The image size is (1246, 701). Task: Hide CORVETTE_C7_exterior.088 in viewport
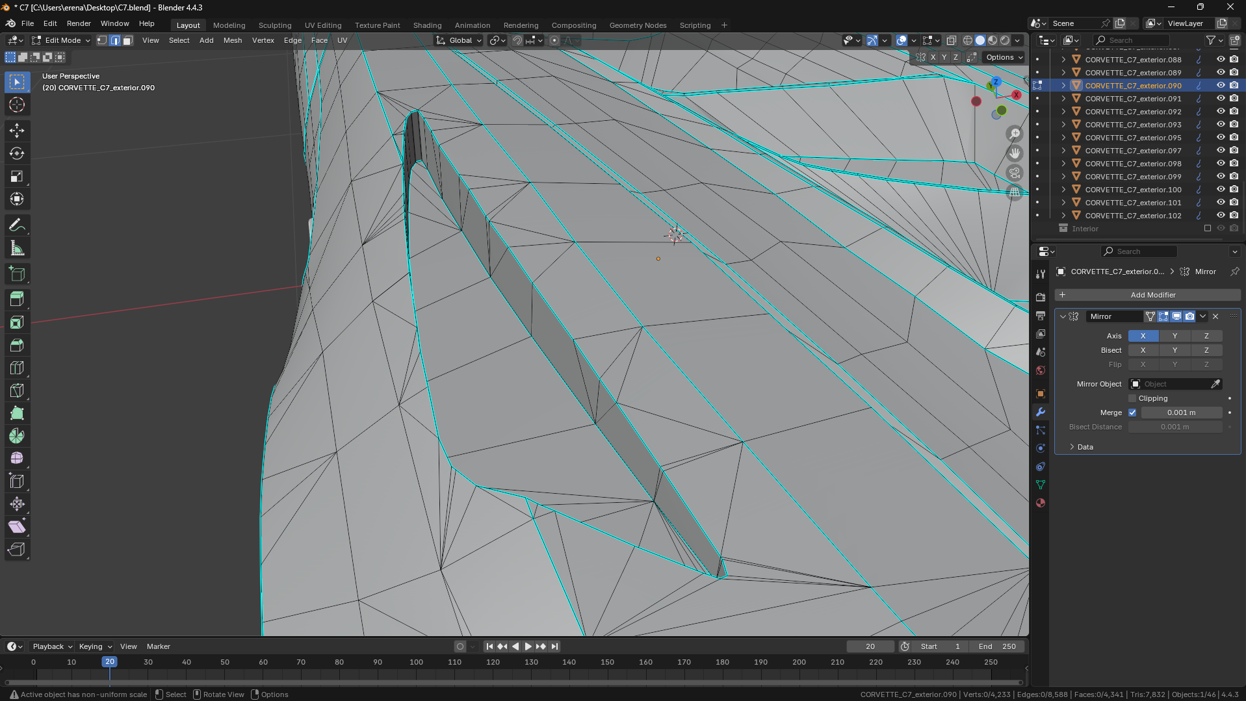pyautogui.click(x=1221, y=60)
